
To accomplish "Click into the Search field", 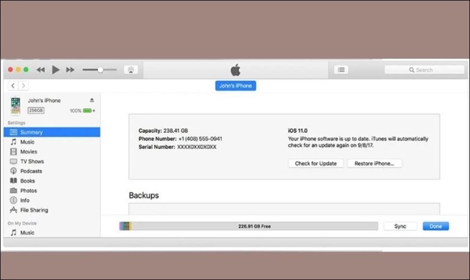I will 424,70.
